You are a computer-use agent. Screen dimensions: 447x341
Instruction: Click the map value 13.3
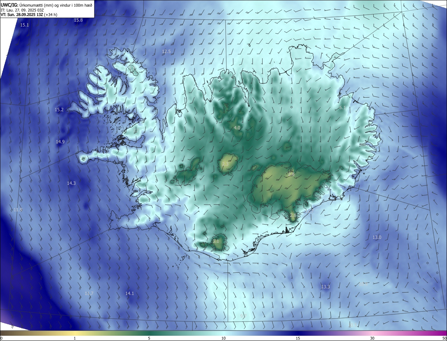325,287
